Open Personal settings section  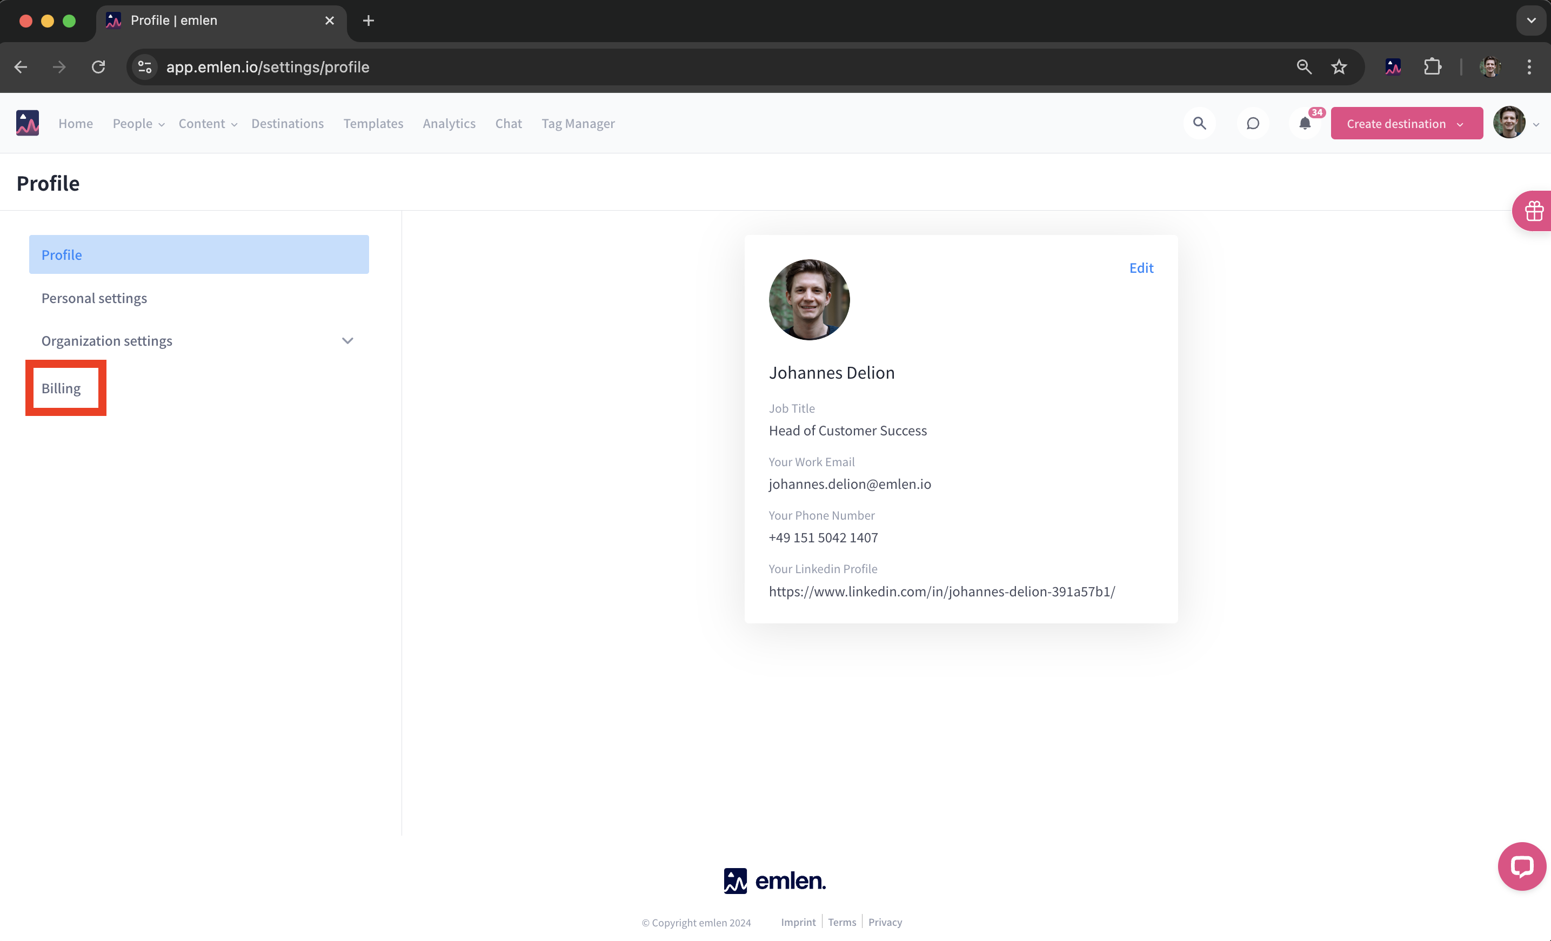[x=94, y=298]
